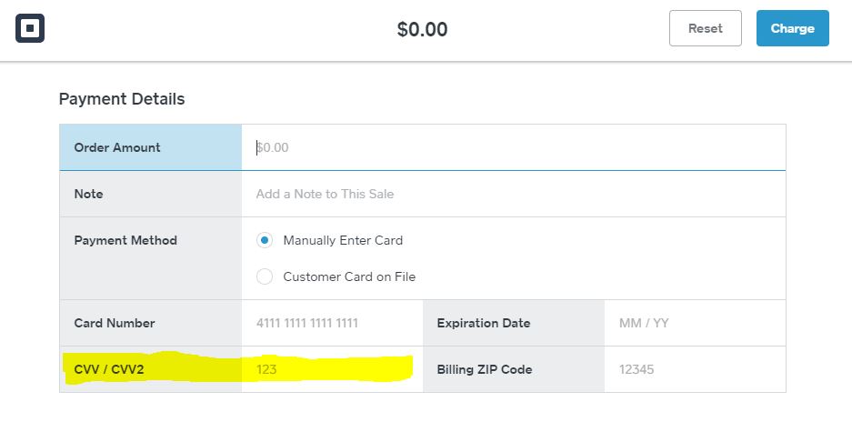Click the Reset button
Screen dimensions: 852x442
tap(706, 28)
